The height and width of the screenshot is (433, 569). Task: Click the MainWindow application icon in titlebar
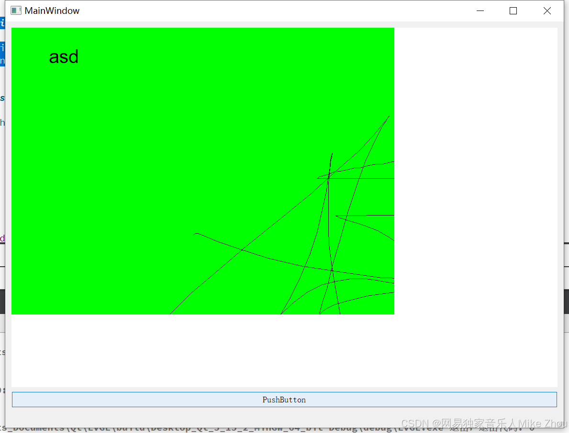[15, 10]
